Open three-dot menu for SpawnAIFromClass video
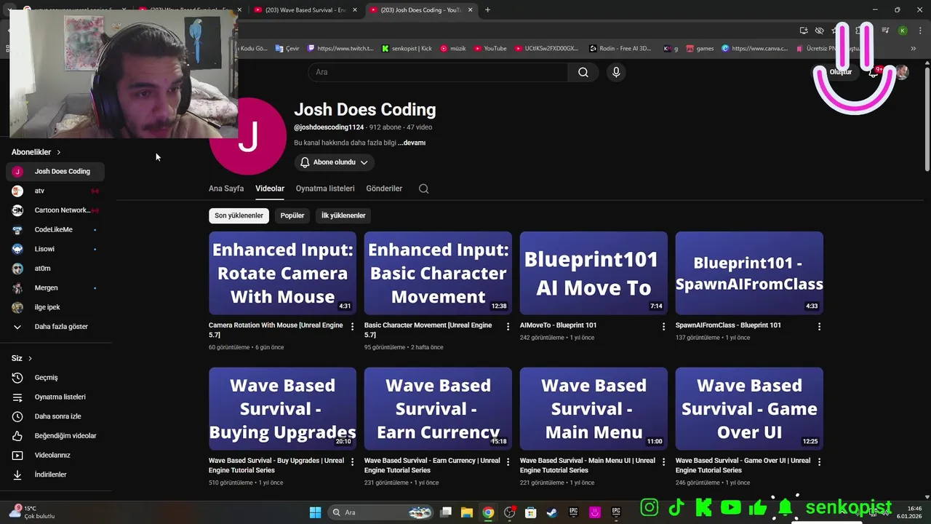The height and width of the screenshot is (524, 931). coord(819,327)
